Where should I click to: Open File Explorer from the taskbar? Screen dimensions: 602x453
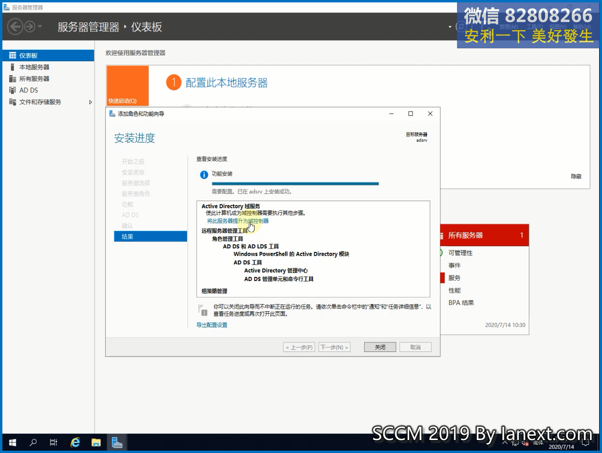(x=96, y=443)
